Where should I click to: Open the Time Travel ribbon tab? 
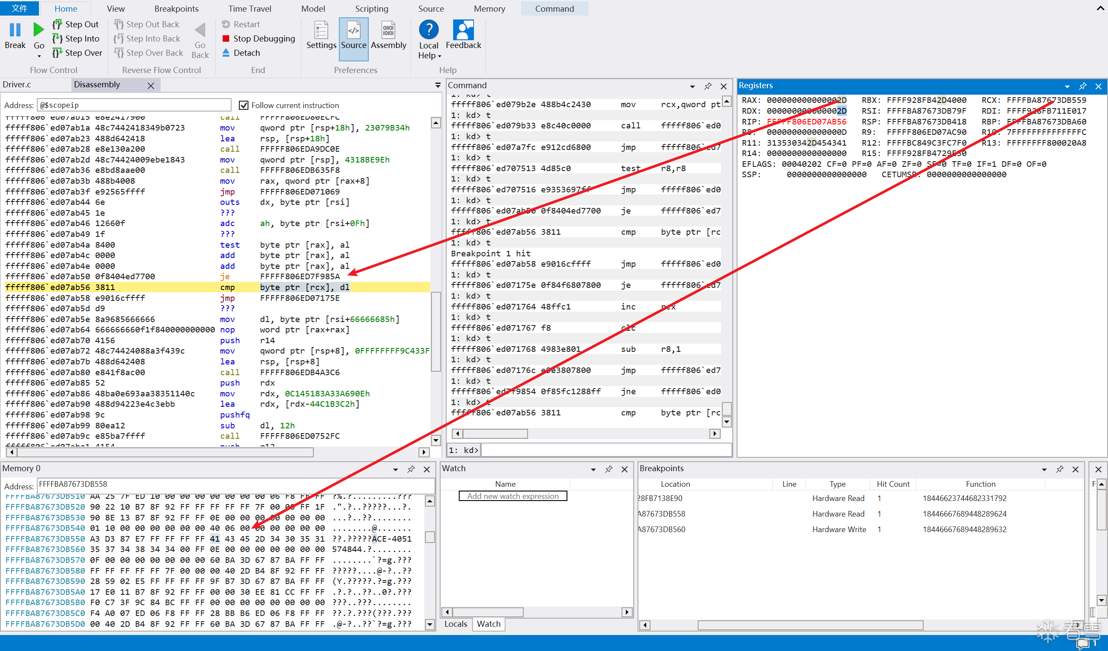tap(249, 8)
